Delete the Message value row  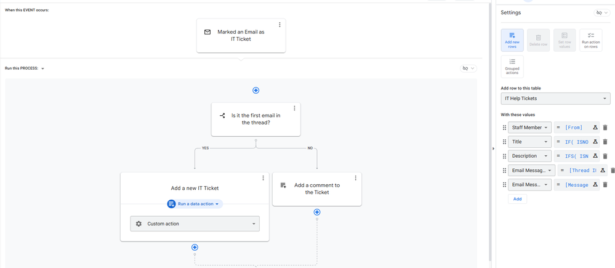[605, 184]
